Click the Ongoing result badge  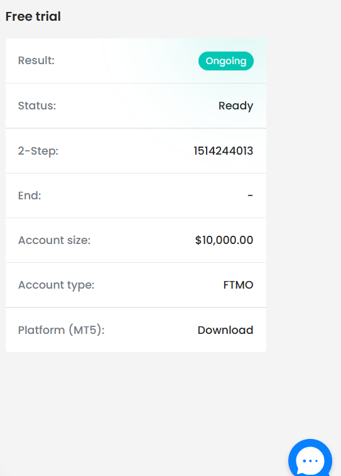pyautogui.click(x=226, y=61)
